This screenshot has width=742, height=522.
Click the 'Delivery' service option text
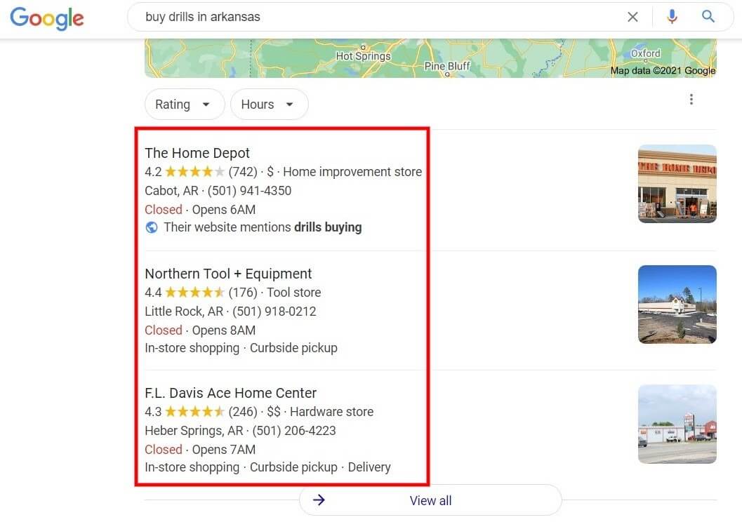[x=369, y=467]
